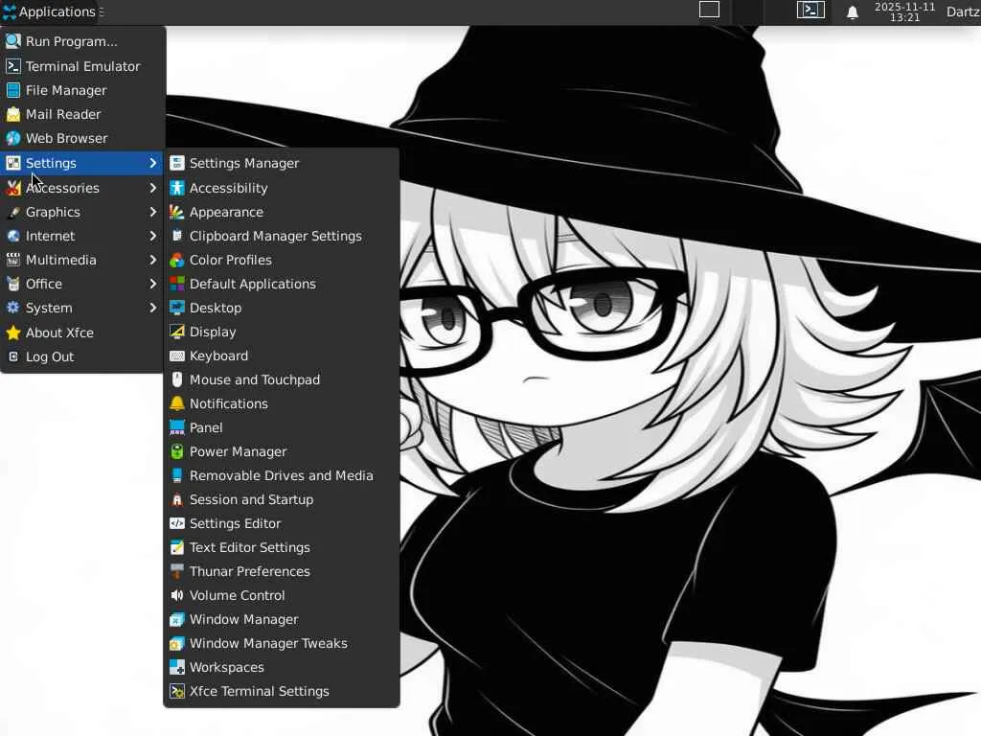981x736 pixels.
Task: Click the Mouse and Touchpad icon
Action: [177, 379]
